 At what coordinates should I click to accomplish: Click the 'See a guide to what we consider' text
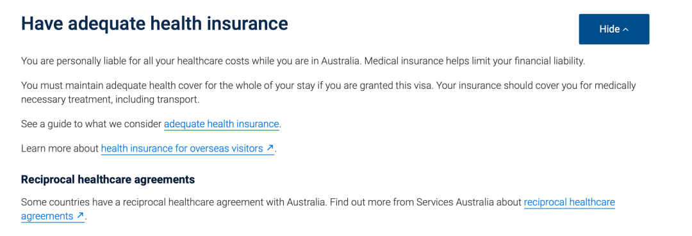click(92, 124)
